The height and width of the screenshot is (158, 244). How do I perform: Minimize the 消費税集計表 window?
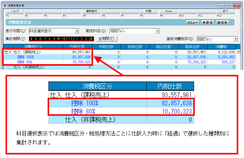(x=221, y=6)
